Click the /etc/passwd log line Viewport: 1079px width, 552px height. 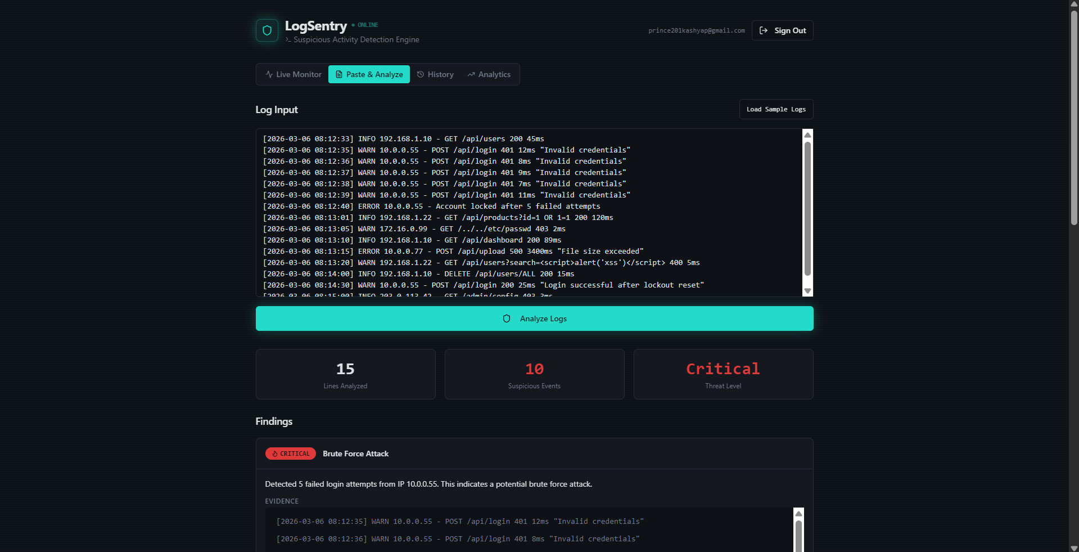[x=414, y=228]
